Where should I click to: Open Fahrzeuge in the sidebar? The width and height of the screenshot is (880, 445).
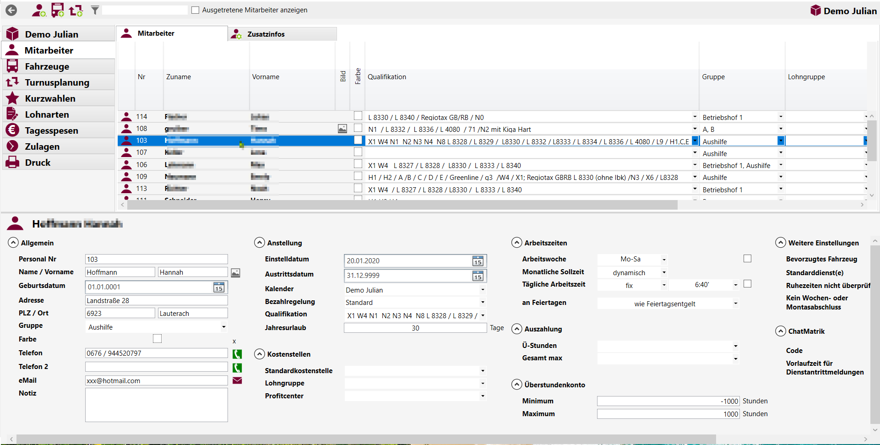pos(47,66)
